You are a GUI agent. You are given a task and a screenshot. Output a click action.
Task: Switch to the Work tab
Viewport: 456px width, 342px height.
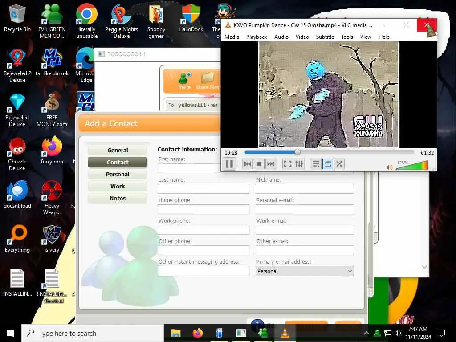coord(118,187)
